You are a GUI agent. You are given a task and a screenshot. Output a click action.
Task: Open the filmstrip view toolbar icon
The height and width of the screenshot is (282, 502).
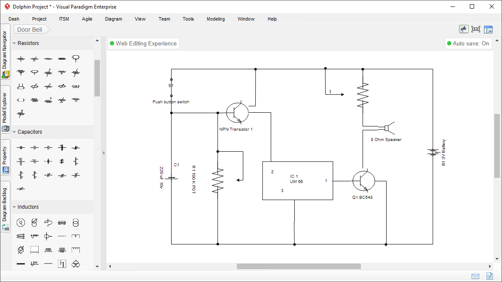(476, 29)
